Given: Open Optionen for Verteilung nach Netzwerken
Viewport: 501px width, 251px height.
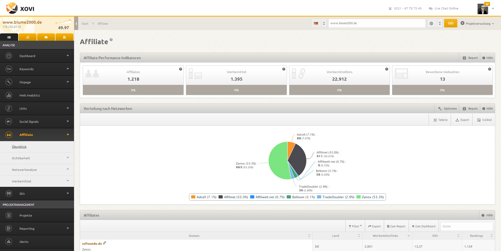Looking at the screenshot, I should click(x=447, y=109).
